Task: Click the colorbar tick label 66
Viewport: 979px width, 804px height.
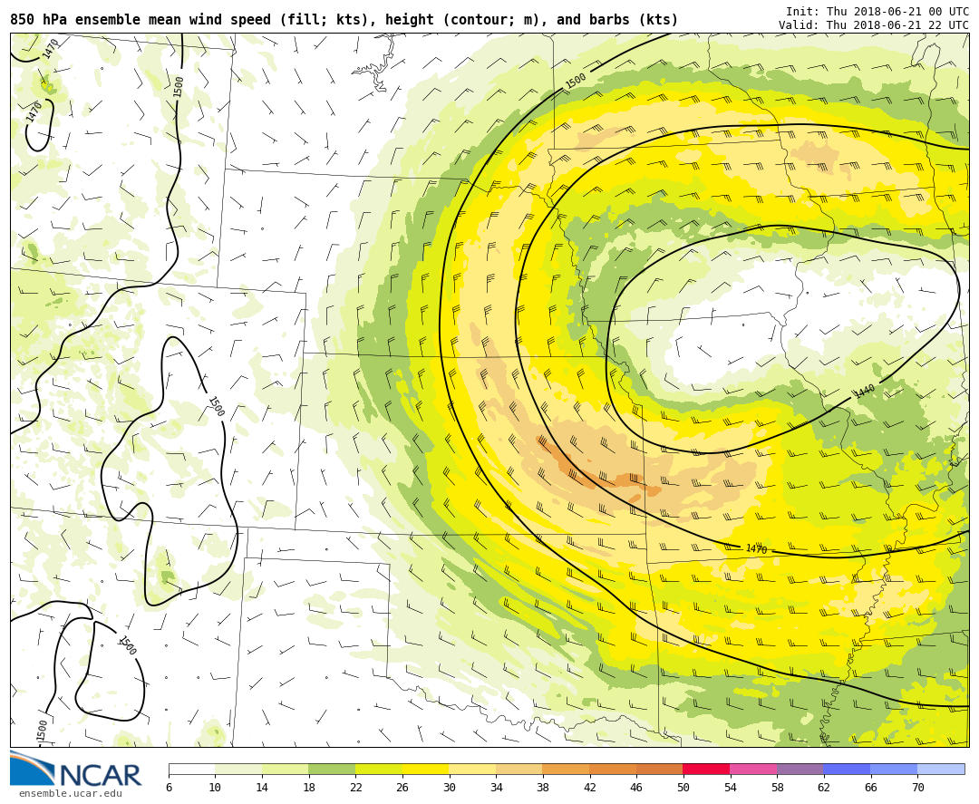Action: [871, 787]
